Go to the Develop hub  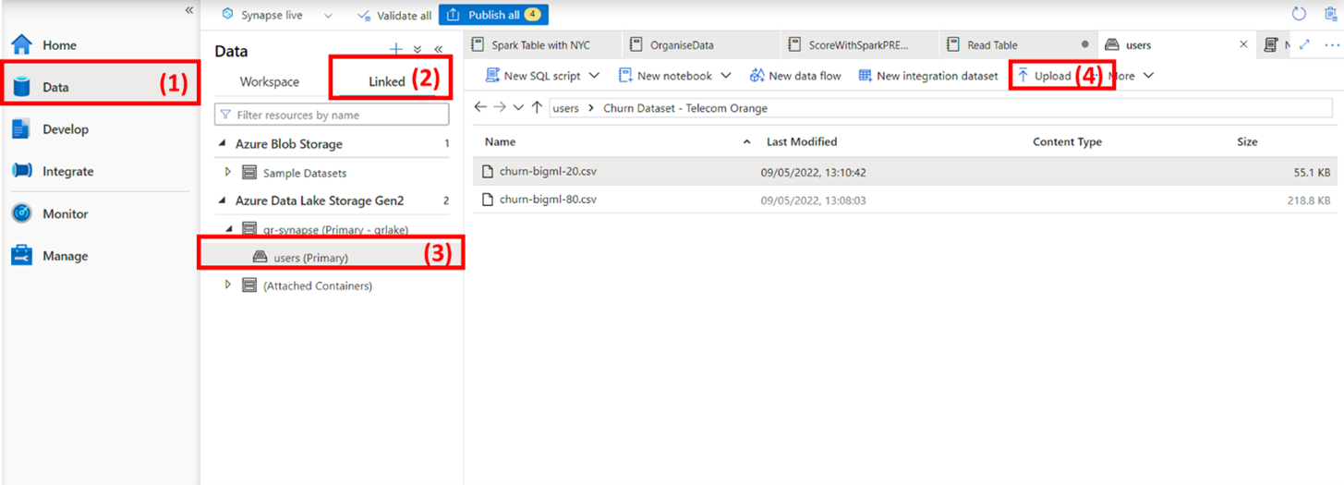(x=65, y=129)
